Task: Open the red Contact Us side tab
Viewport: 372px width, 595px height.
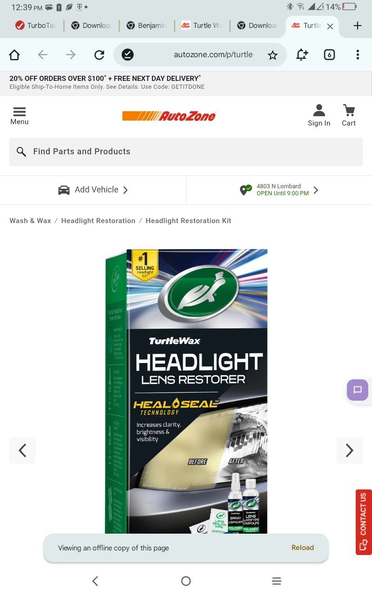Action: point(364,522)
